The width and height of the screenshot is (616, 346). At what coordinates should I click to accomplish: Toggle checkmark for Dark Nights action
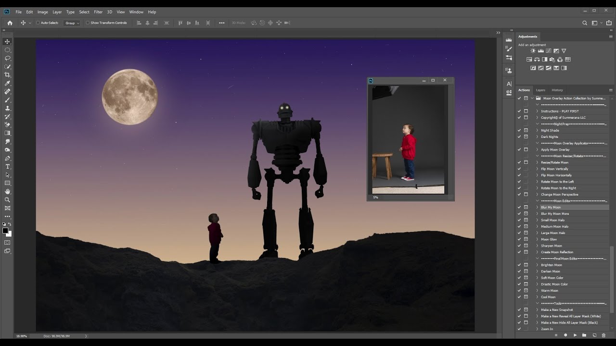(519, 136)
